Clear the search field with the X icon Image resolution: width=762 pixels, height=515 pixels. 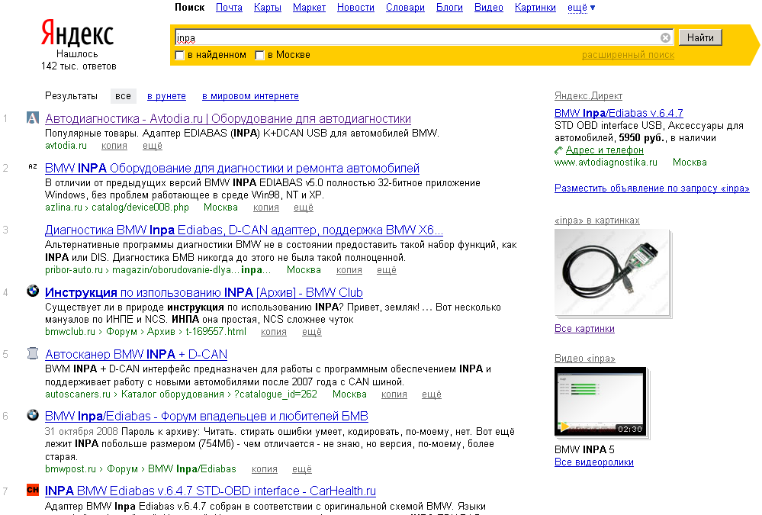tap(665, 37)
